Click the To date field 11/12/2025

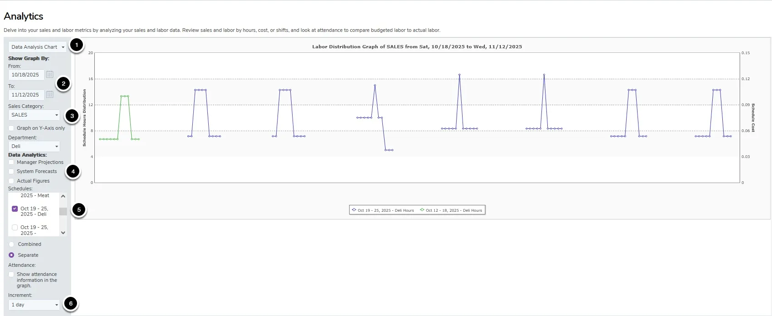(26, 95)
